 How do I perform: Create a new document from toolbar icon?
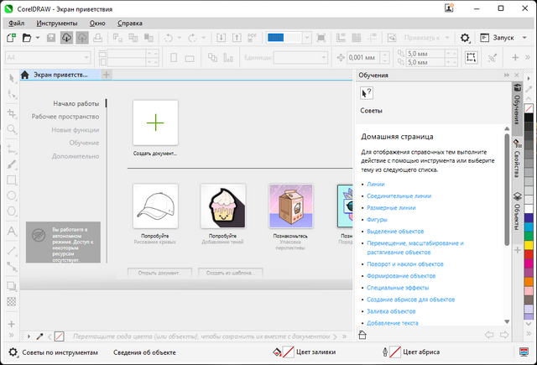(x=11, y=38)
